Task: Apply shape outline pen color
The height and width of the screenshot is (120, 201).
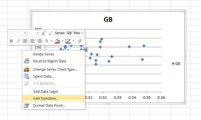Action: pos(68,41)
